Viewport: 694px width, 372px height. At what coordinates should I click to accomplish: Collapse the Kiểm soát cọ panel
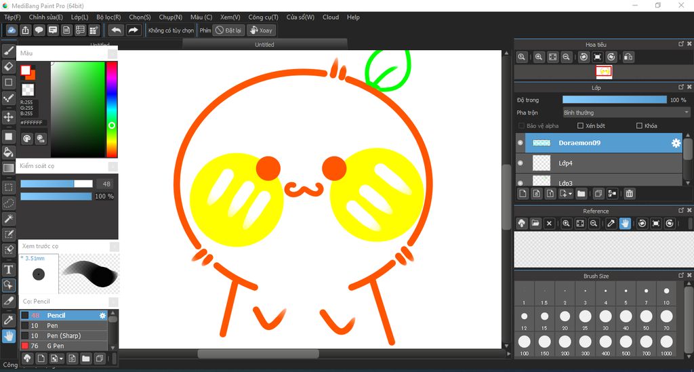pos(113,166)
